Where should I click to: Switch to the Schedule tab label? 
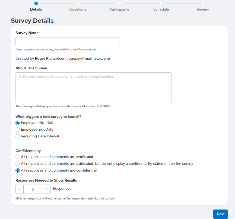click(x=161, y=9)
